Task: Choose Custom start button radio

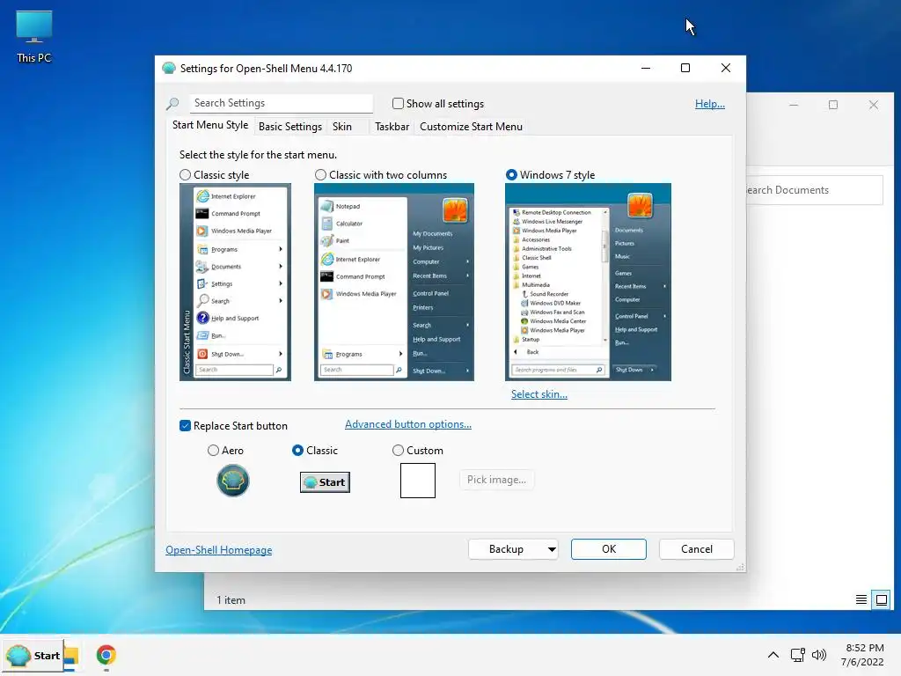Action: pos(398,451)
